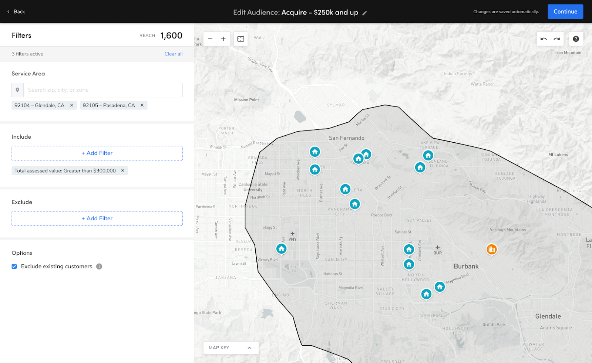Add a filter under Exclude section
Viewport: 592px width, 363px height.
point(97,218)
